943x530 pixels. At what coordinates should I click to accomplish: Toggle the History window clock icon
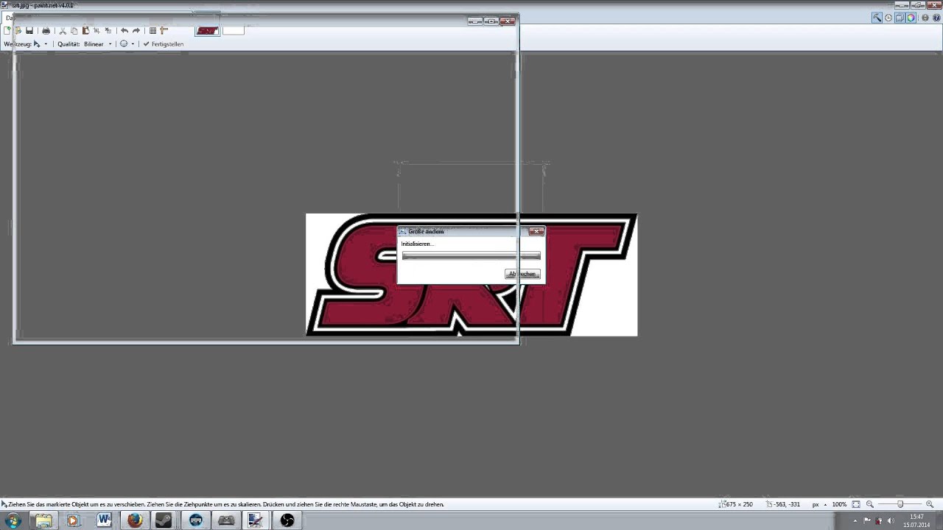coord(888,18)
